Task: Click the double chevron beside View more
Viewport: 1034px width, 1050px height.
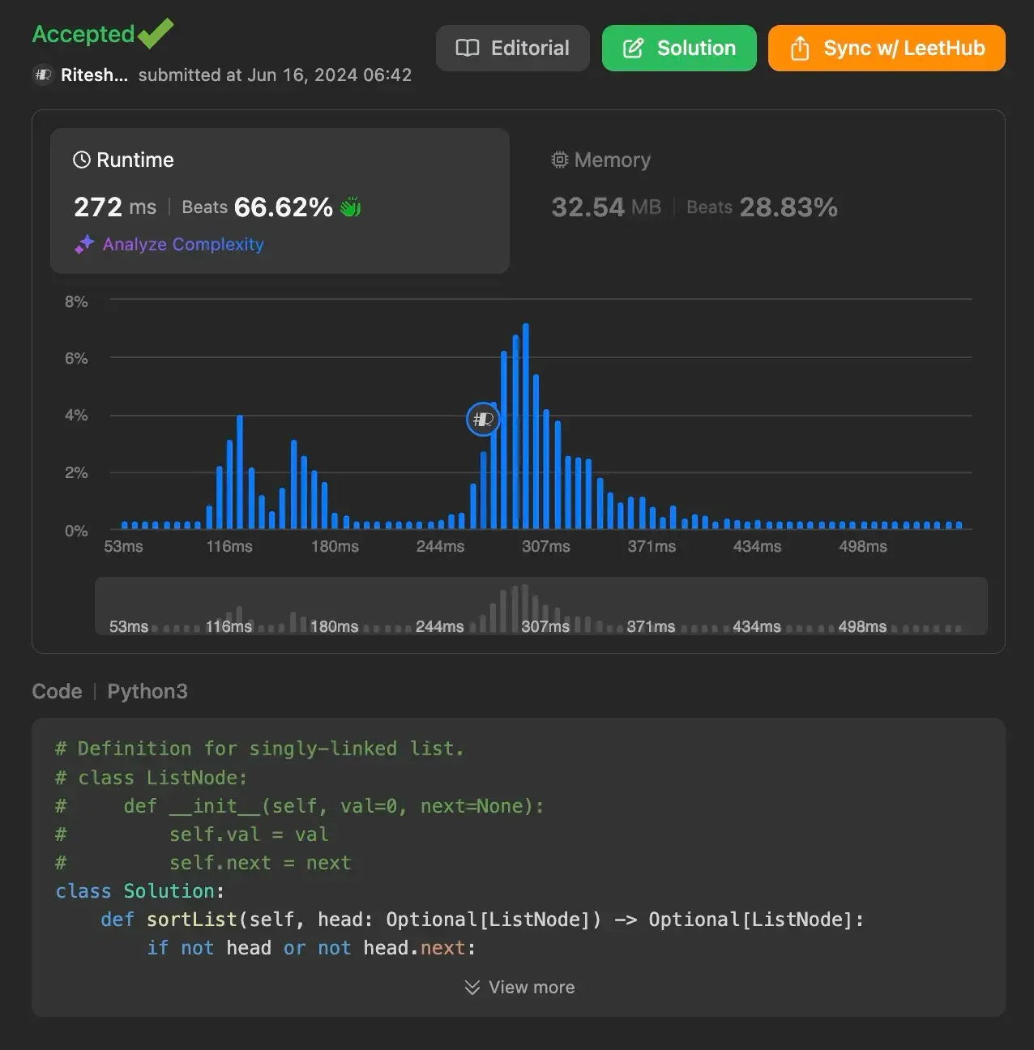Action: click(472, 987)
